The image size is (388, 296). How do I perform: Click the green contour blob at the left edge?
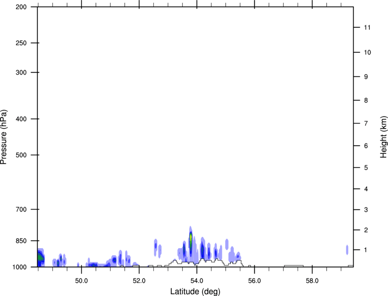(40, 258)
